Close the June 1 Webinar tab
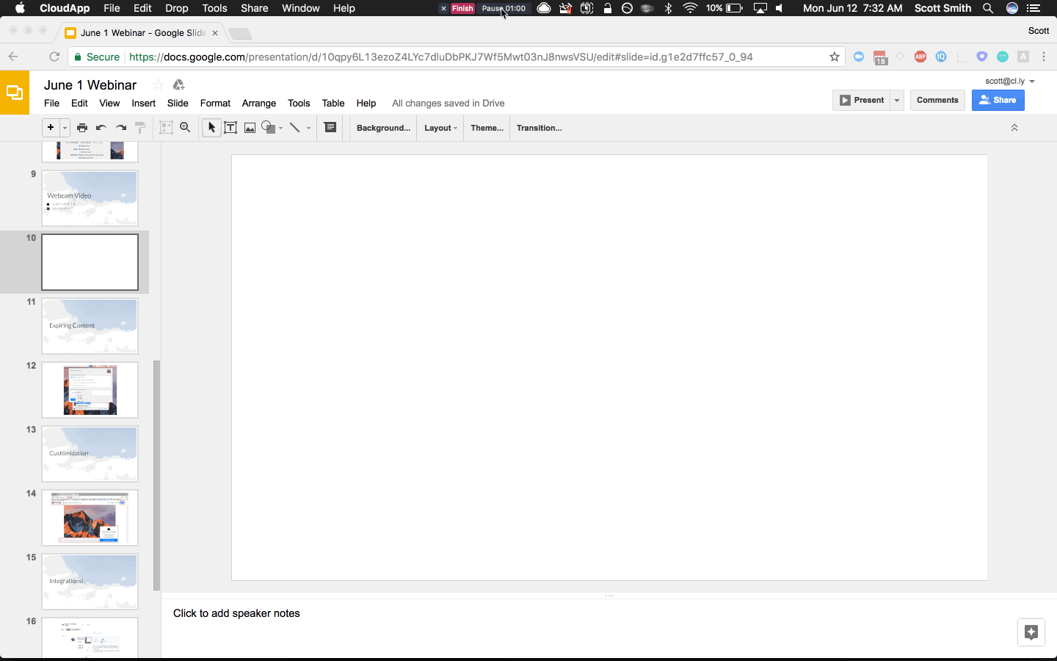Image resolution: width=1057 pixels, height=661 pixels. (215, 33)
